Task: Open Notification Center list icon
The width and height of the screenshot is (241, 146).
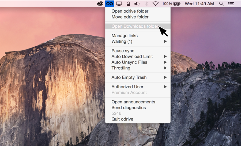Action: point(231,4)
